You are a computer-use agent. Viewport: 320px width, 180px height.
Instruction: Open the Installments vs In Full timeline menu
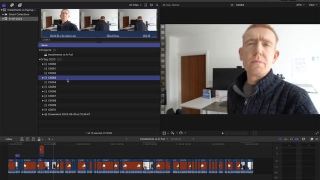154,139
